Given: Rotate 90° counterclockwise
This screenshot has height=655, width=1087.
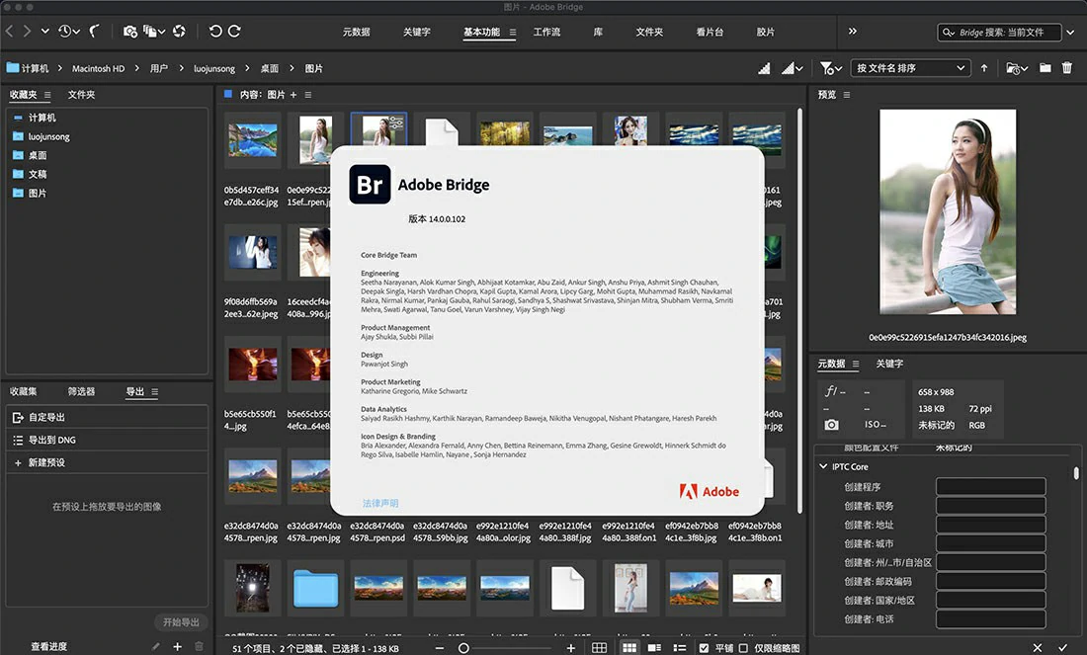Looking at the screenshot, I should click(215, 32).
